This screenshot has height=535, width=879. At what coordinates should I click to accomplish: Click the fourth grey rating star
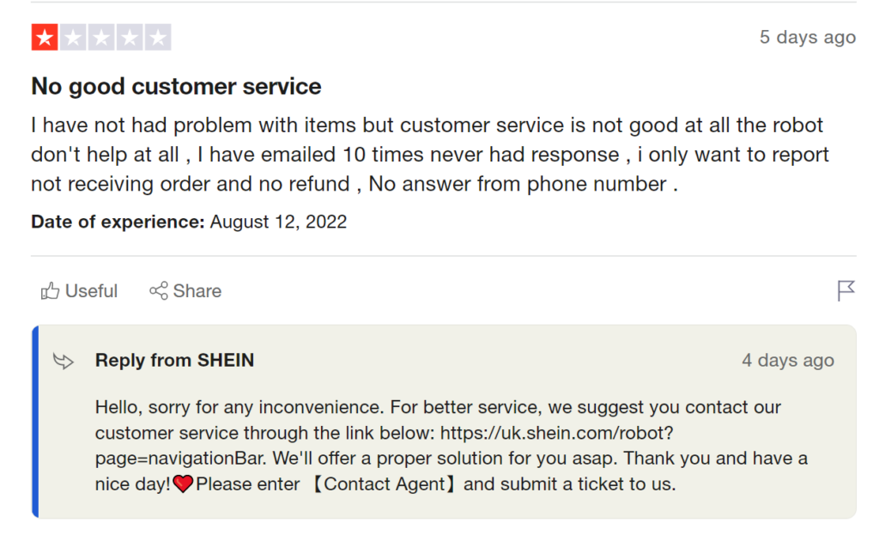pos(130,38)
